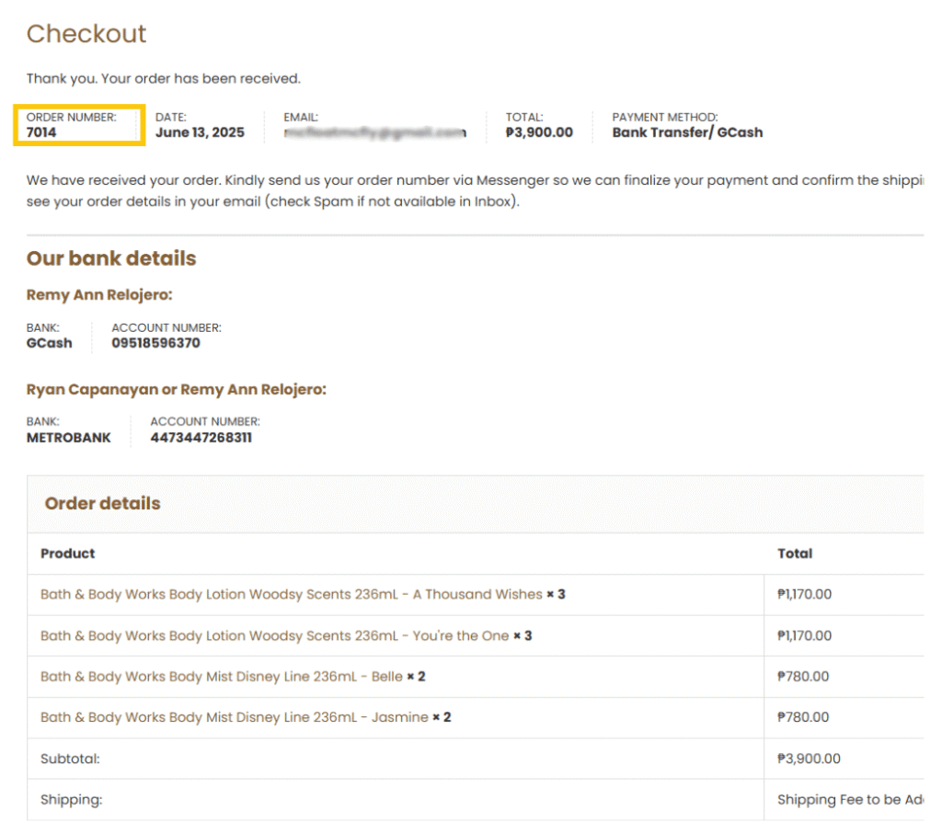Viewport: 942px width, 834px height.
Task: Click the Total column header
Action: 795,554
